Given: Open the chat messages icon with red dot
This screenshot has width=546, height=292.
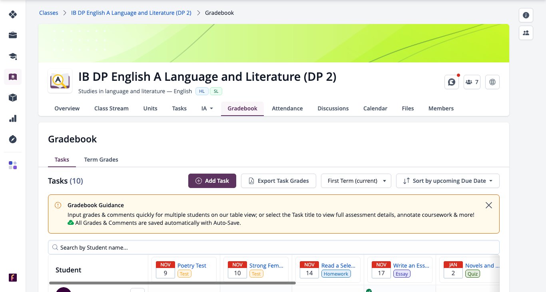Looking at the screenshot, I should point(452,82).
